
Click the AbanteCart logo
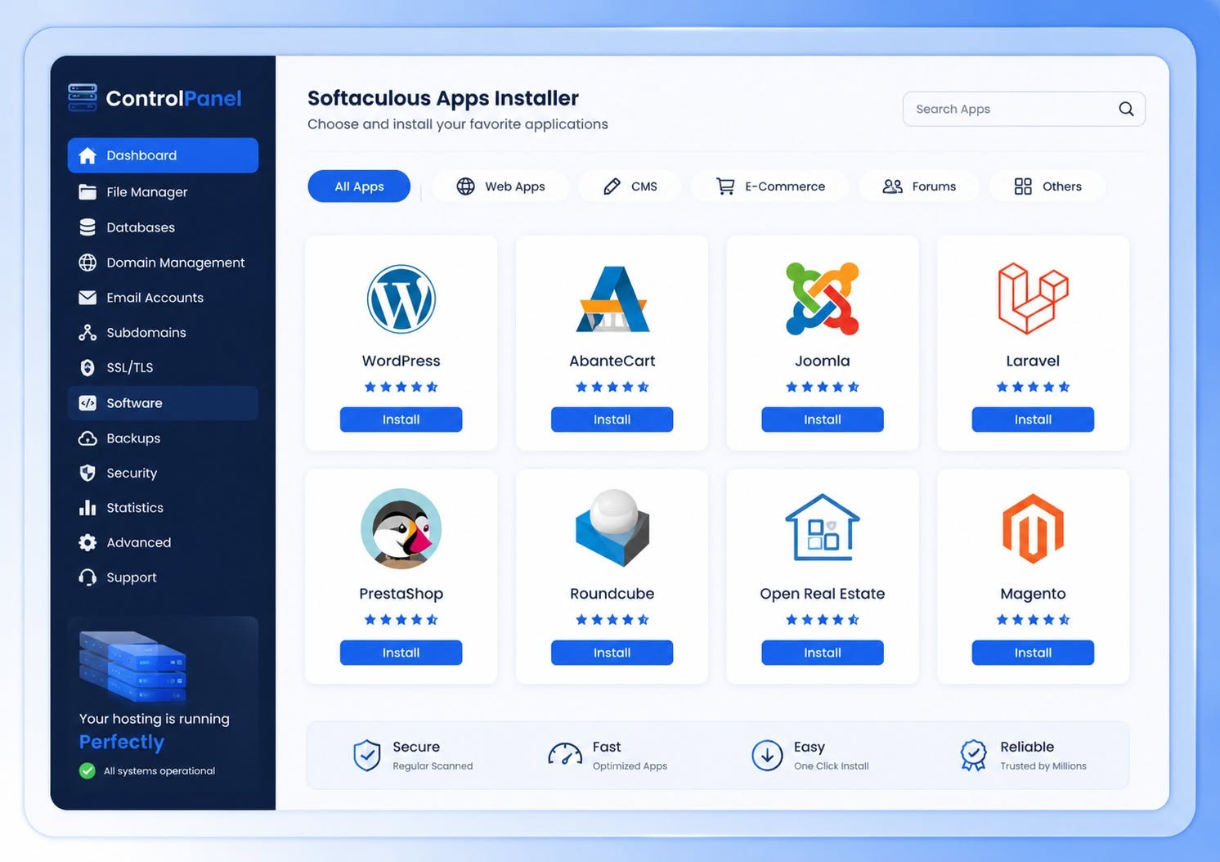(x=612, y=299)
